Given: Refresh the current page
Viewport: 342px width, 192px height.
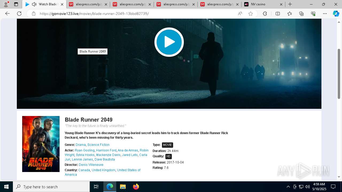Looking at the screenshot, I should (19, 14).
